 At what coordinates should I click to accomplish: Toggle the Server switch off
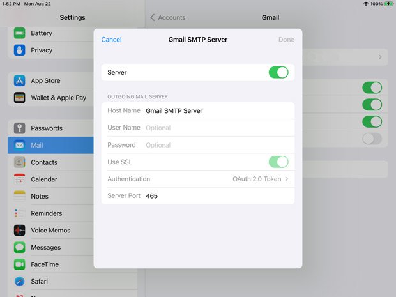click(278, 72)
